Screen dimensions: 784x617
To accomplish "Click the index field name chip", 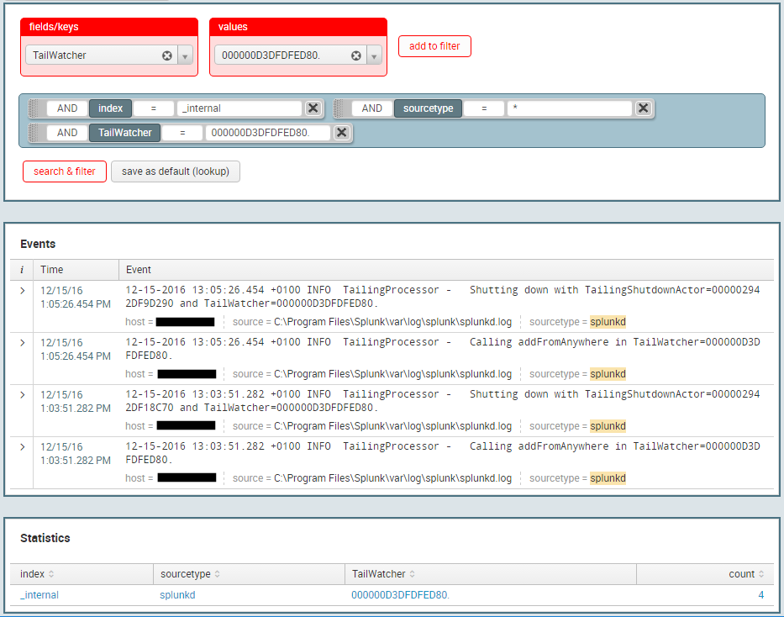I will pos(111,108).
